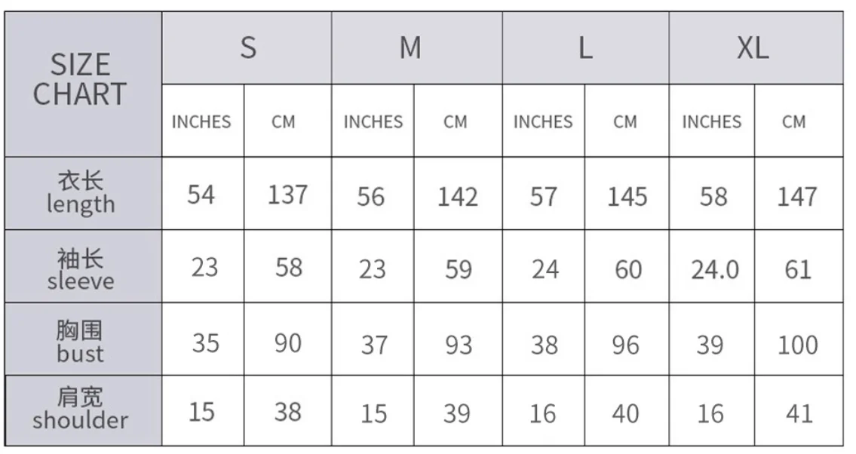The image size is (856, 454).
Task: Click the 57 inch length value for L
Action: pyautogui.click(x=543, y=197)
